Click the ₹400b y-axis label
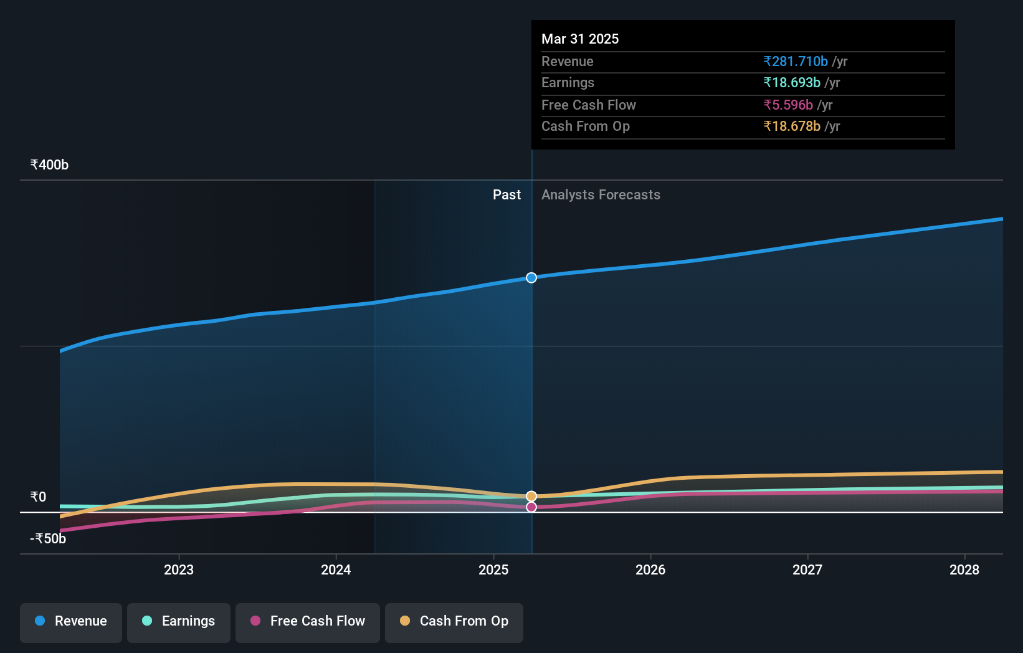Screen dimensions: 1023x653 (49, 165)
